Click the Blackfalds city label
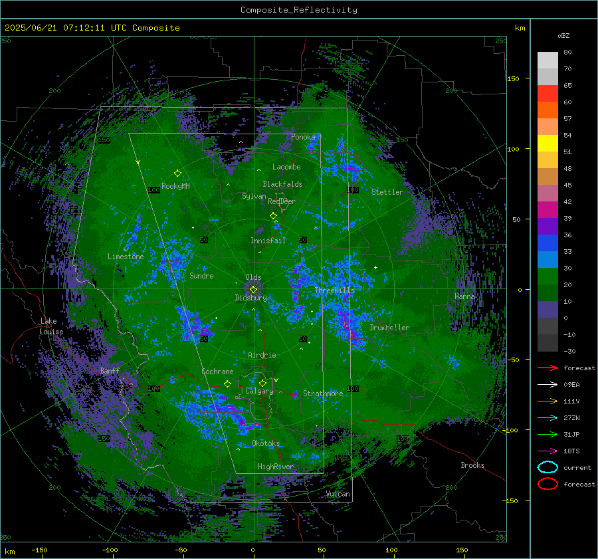Image resolution: width=598 pixels, height=559 pixels. coord(282,184)
